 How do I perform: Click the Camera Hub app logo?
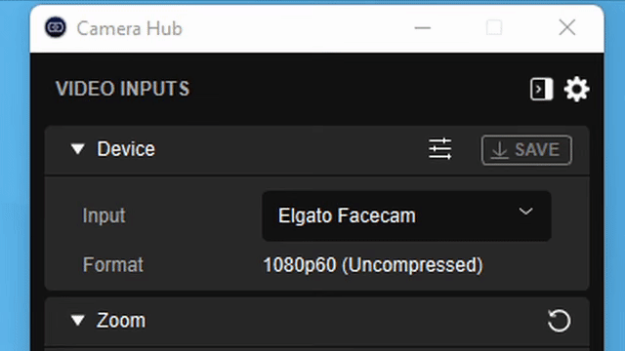point(56,28)
